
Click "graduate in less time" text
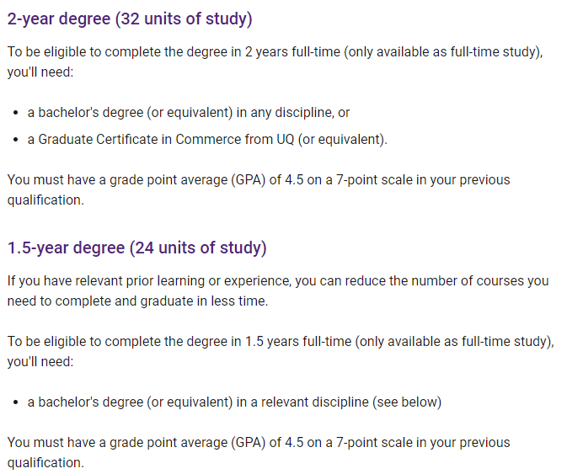click(x=204, y=301)
